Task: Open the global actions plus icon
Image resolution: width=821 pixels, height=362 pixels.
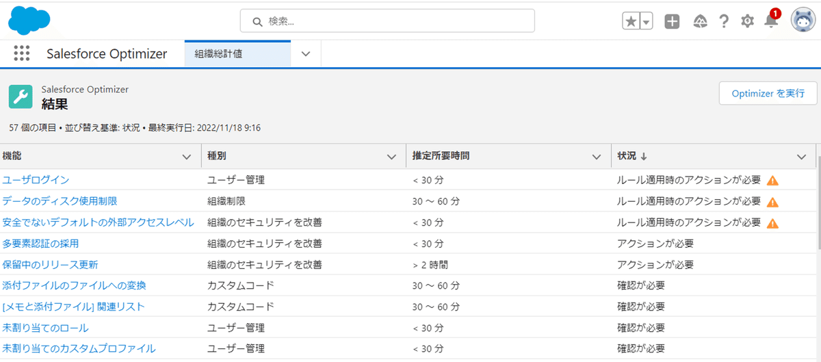Action: click(x=673, y=21)
